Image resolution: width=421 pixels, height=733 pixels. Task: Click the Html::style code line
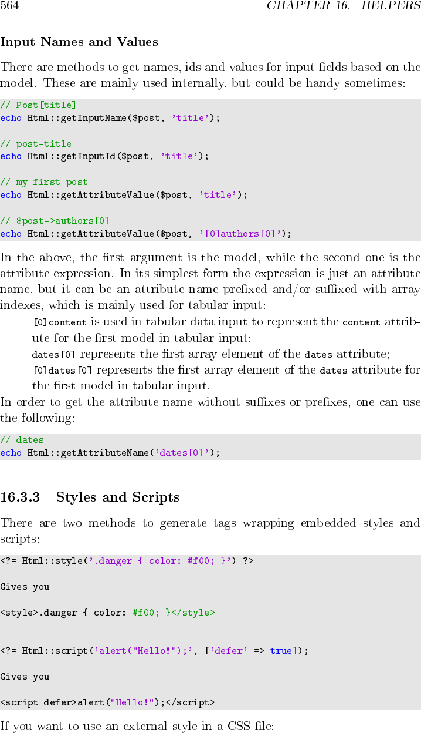tap(127, 561)
